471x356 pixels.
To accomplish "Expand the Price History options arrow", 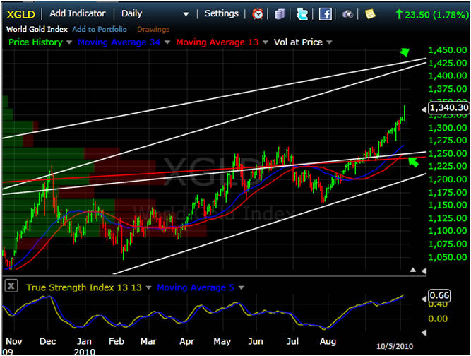I will tap(68, 42).
